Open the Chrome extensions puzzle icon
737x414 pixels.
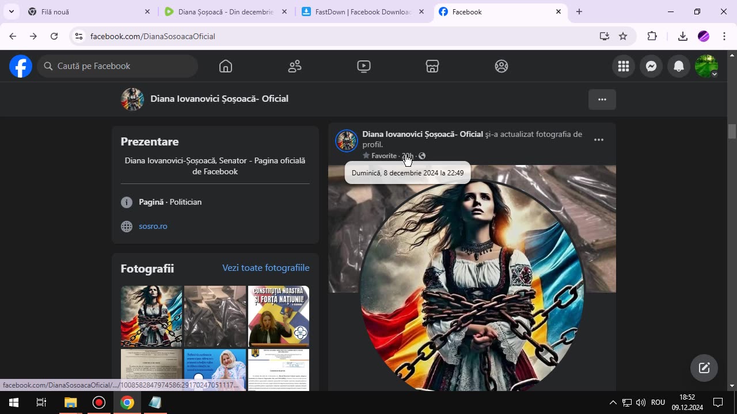point(652,36)
